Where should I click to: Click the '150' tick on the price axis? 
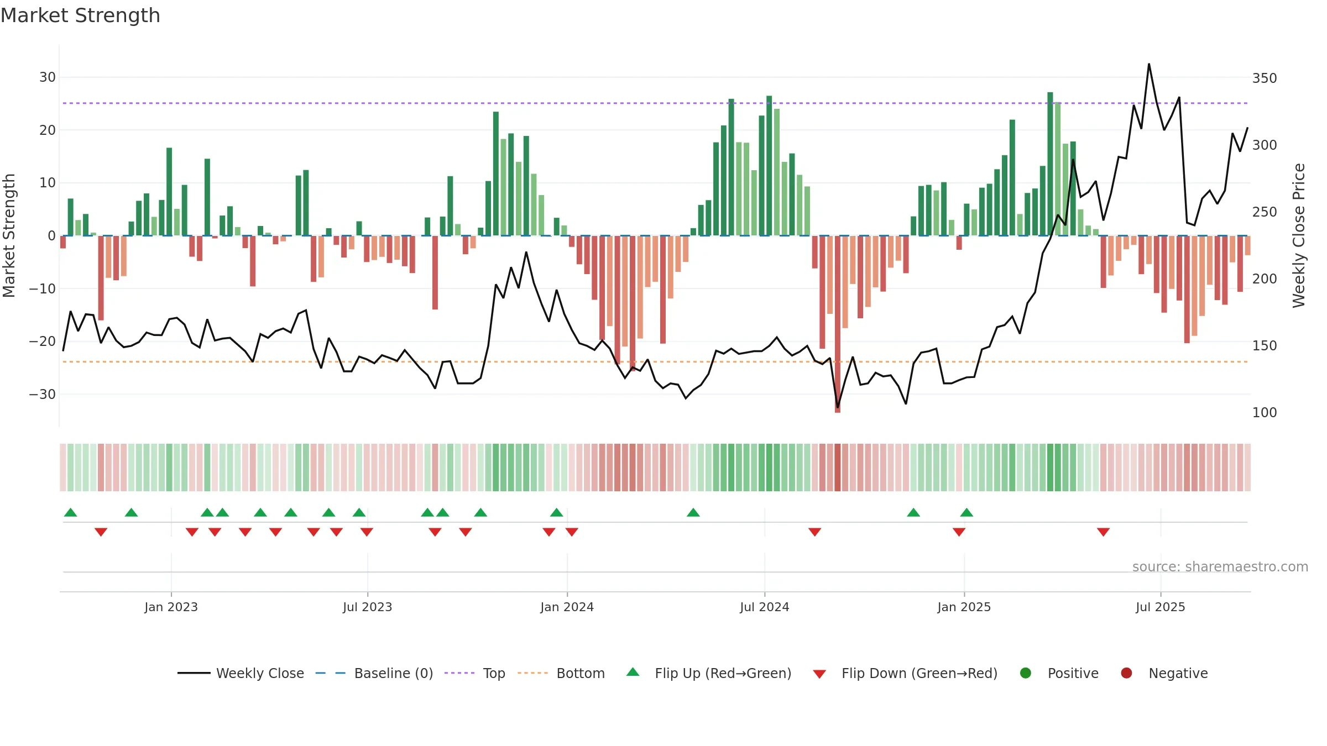1265,346
